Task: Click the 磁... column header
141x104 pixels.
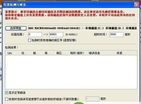Action: 37,53
